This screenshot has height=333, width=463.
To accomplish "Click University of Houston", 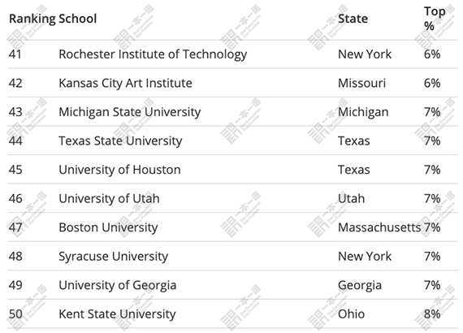I will point(119,170).
